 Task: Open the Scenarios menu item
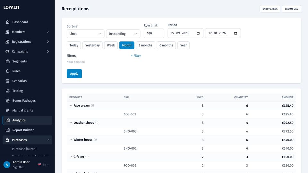tap(27, 81)
